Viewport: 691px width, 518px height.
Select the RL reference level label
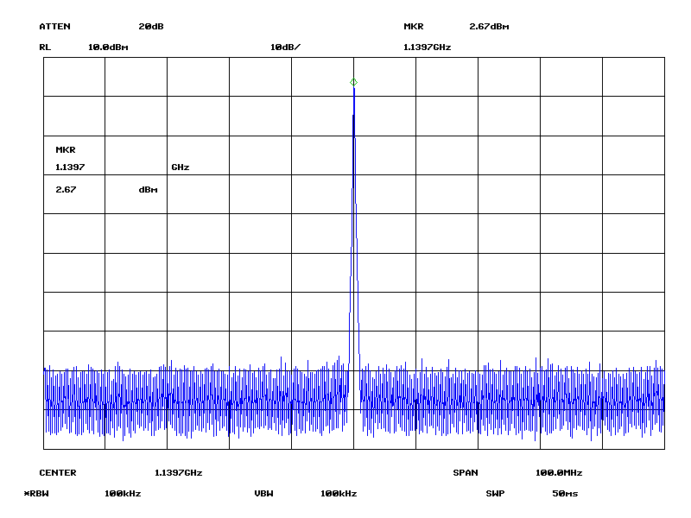click(x=45, y=47)
